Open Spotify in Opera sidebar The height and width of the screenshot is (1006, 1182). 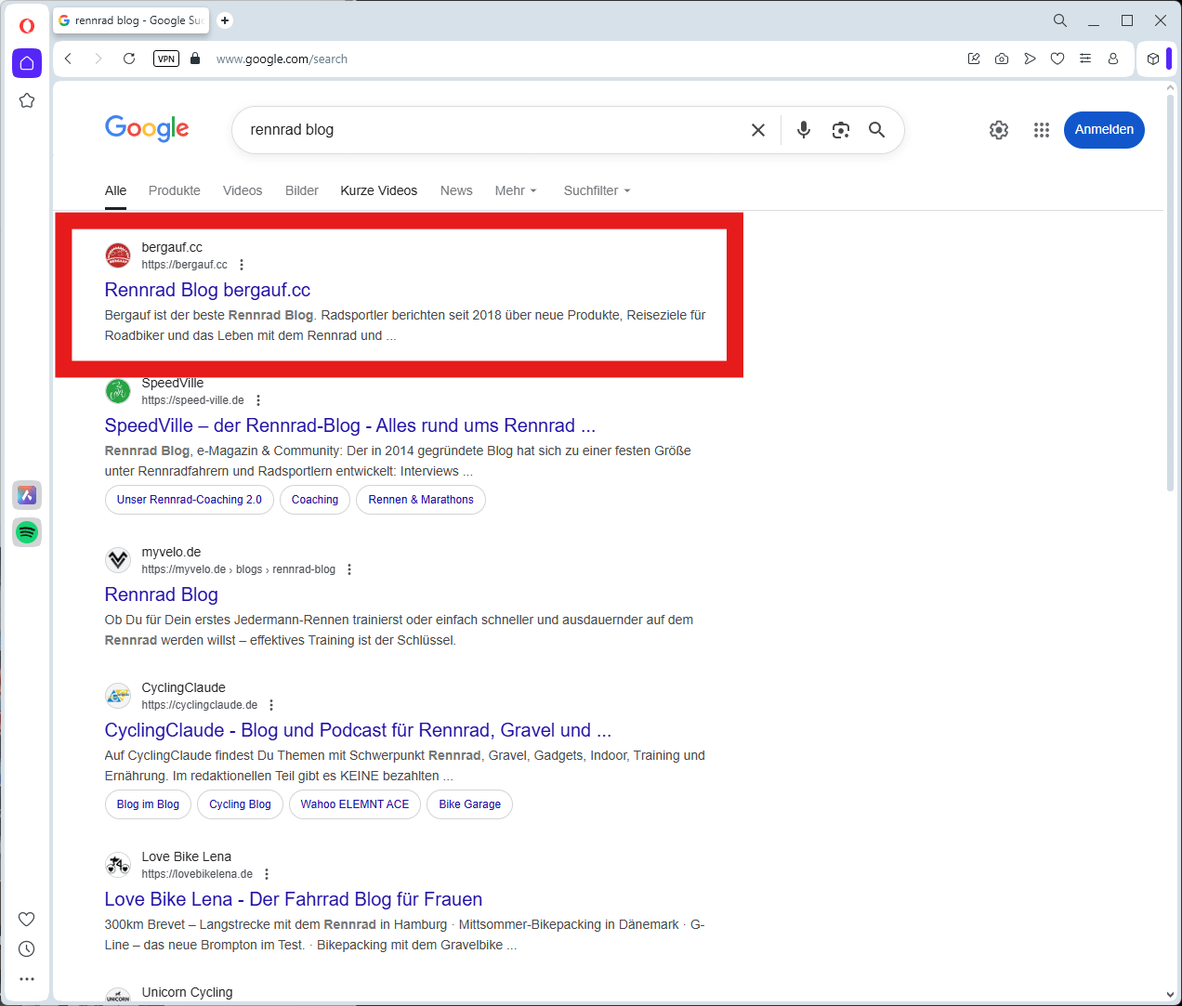(27, 532)
